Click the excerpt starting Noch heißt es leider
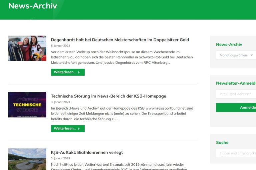This screenshot has width=256, height=170. [119, 166]
